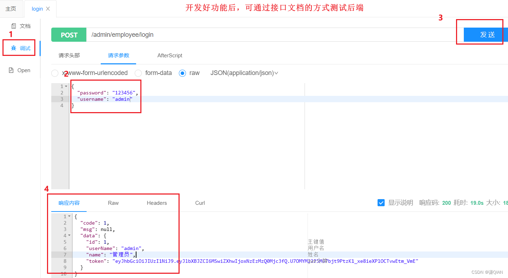508x278 pixels.
Task: Collapse the data object at line 4
Action: click(69, 236)
